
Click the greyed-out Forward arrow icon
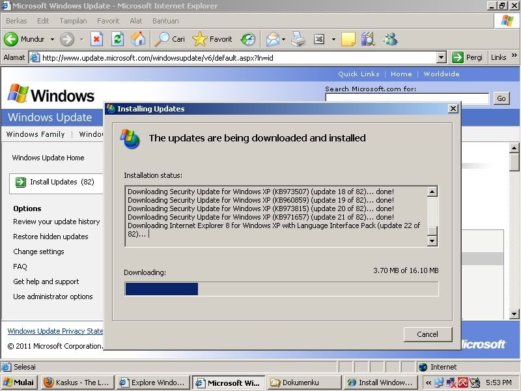click(x=67, y=39)
